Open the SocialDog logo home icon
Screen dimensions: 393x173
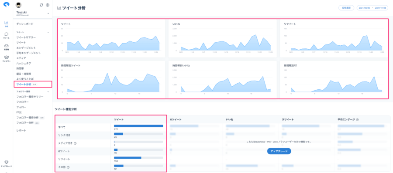pos(6,5)
